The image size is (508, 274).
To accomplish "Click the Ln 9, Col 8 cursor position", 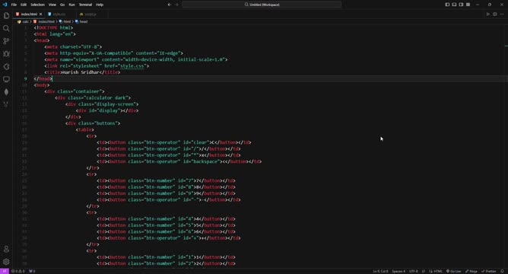I will pyautogui.click(x=380, y=271).
